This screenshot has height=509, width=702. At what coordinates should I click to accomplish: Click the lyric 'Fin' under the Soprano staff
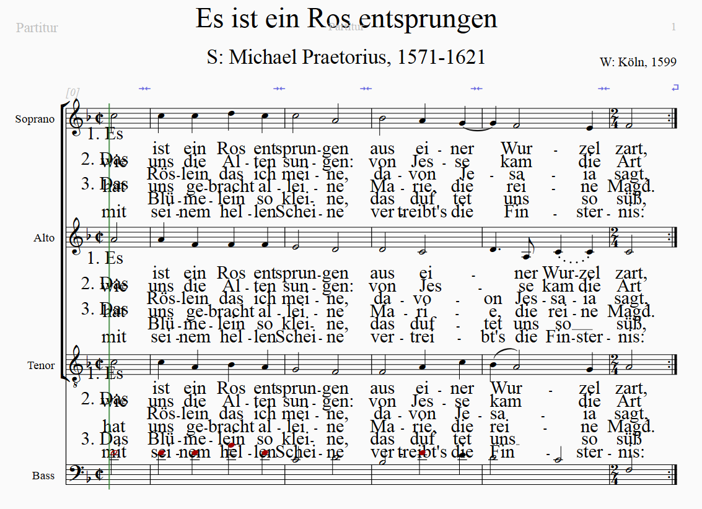click(516, 212)
